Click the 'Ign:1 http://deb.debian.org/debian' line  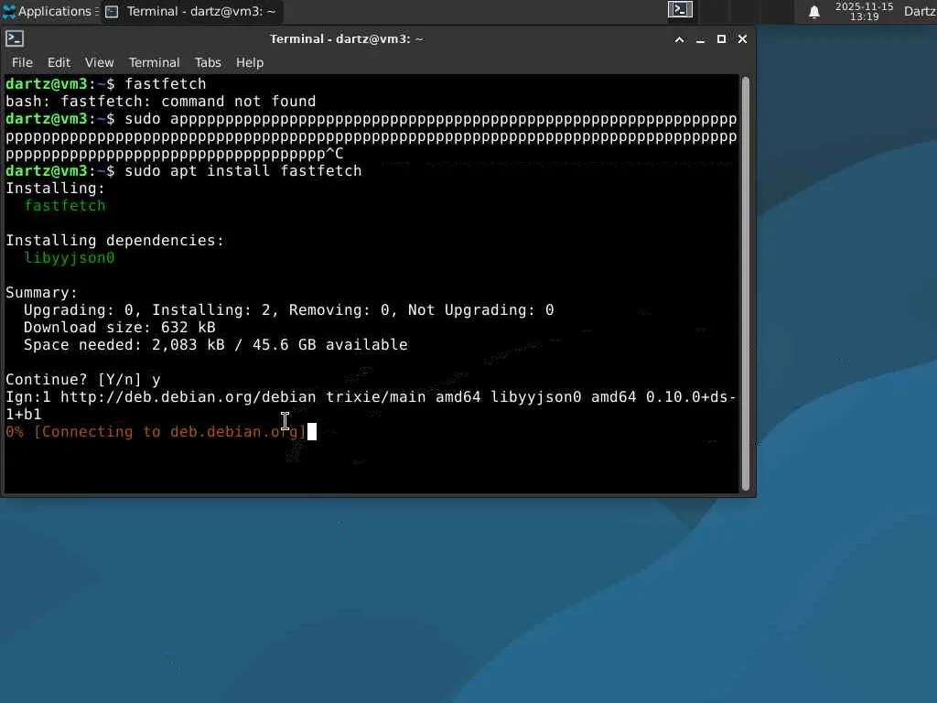[371, 406]
